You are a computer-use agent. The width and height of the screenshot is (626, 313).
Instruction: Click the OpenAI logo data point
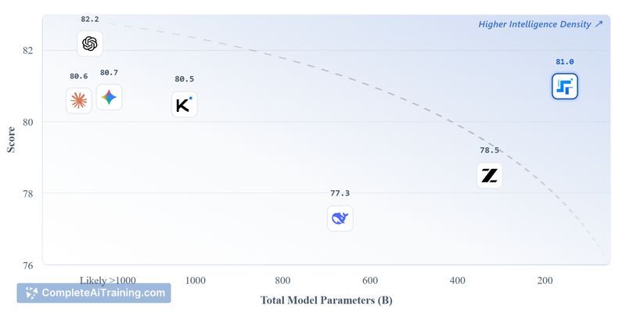(x=90, y=44)
